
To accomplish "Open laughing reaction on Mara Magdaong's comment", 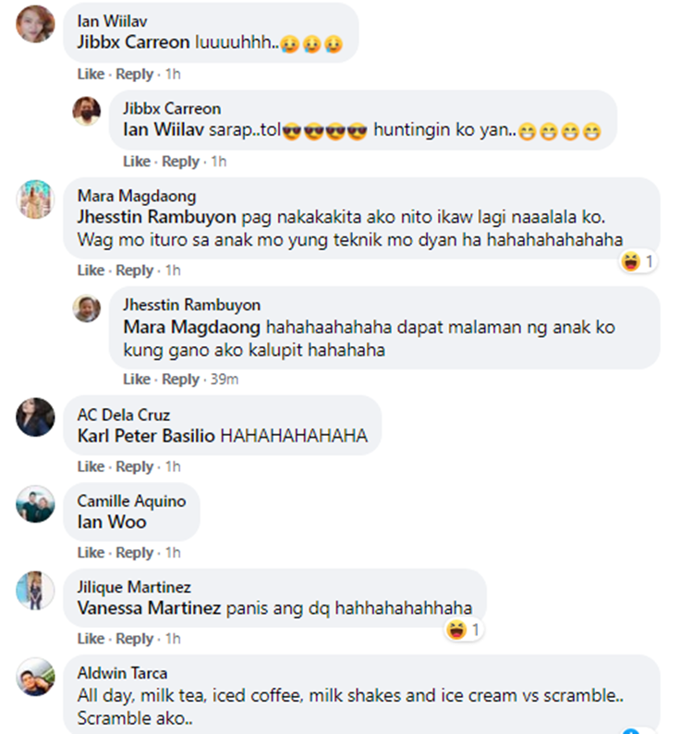I will click(x=631, y=261).
